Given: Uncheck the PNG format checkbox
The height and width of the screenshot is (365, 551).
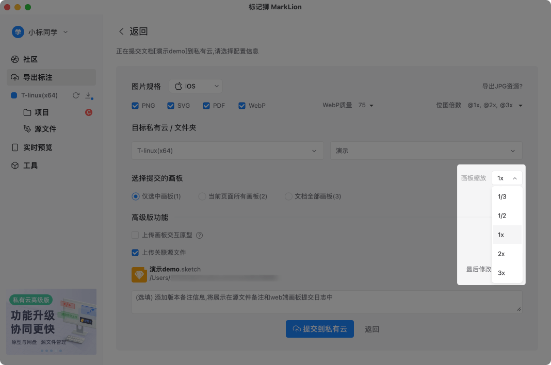Looking at the screenshot, I should (x=135, y=106).
